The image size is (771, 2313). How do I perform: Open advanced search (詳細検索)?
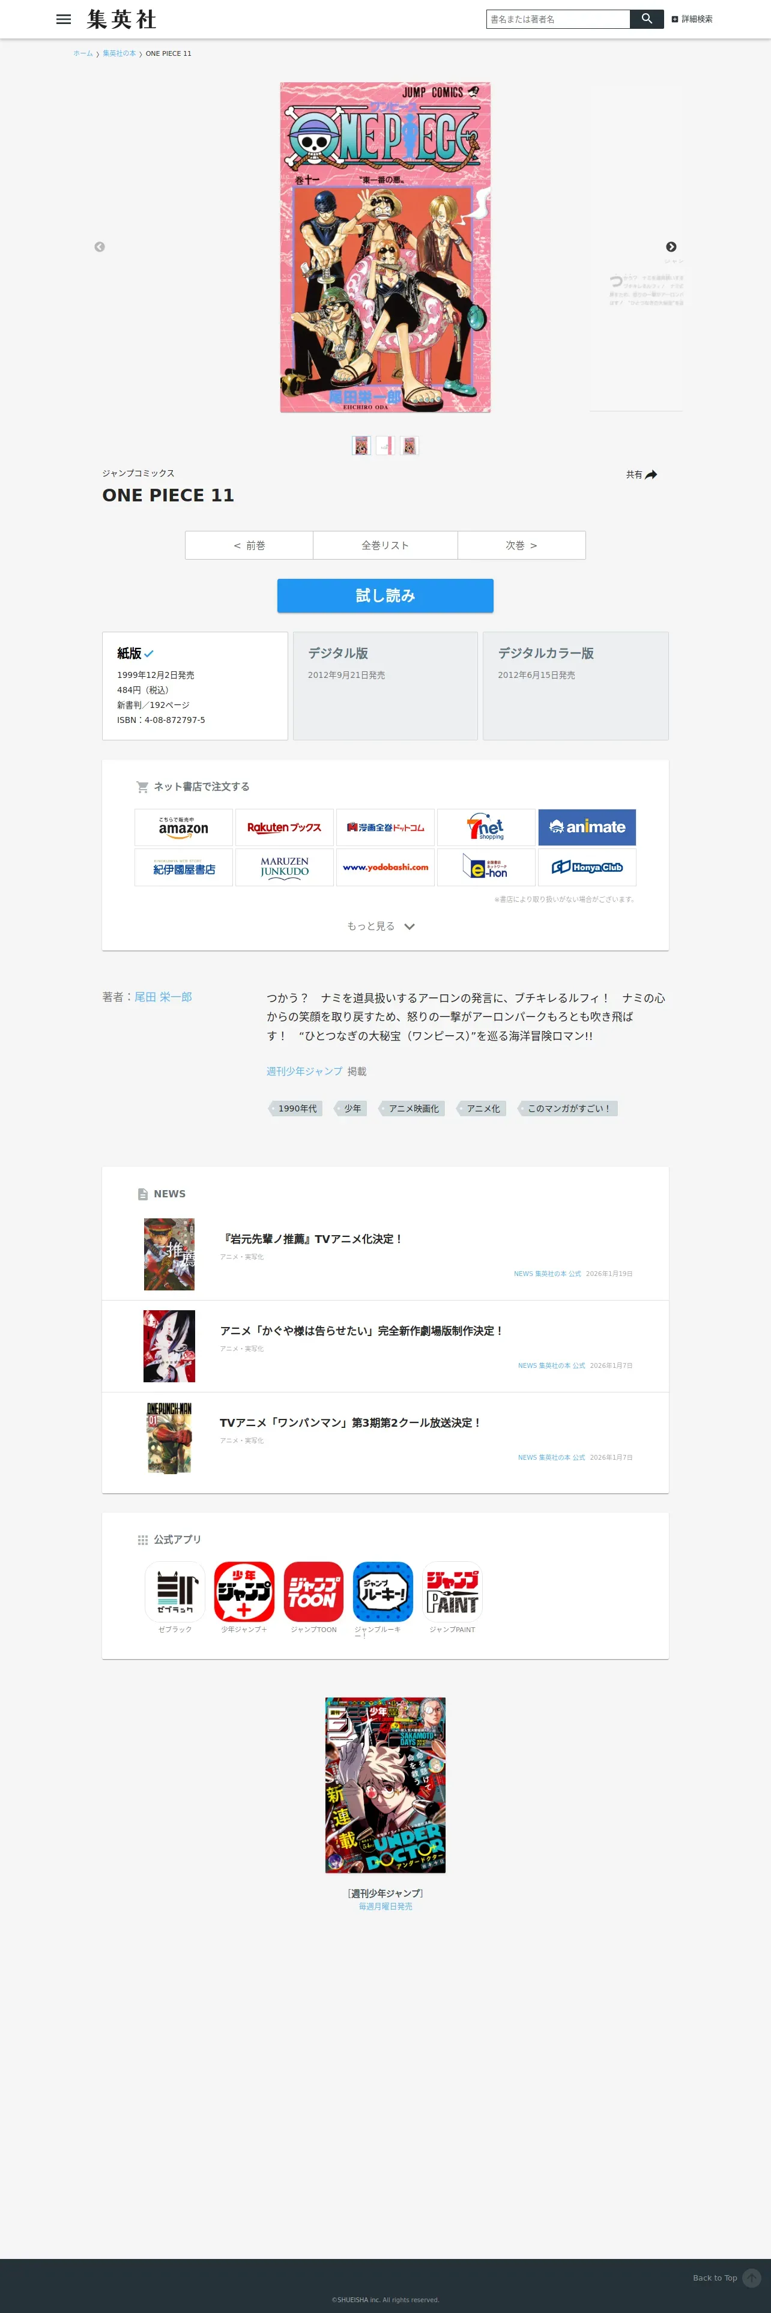[x=692, y=19]
